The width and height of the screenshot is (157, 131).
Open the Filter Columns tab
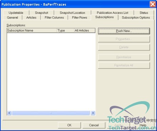point(54,17)
